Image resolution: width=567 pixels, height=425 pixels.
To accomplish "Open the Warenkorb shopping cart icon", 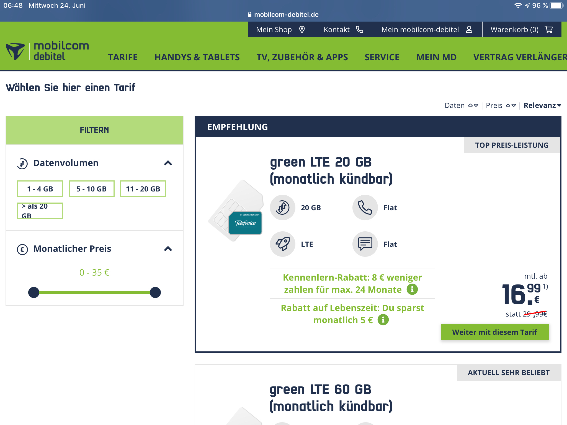I will (549, 29).
